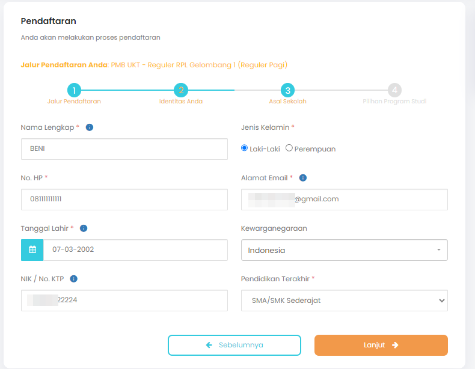Click the arrow icon on Lanjut button

coord(395,345)
